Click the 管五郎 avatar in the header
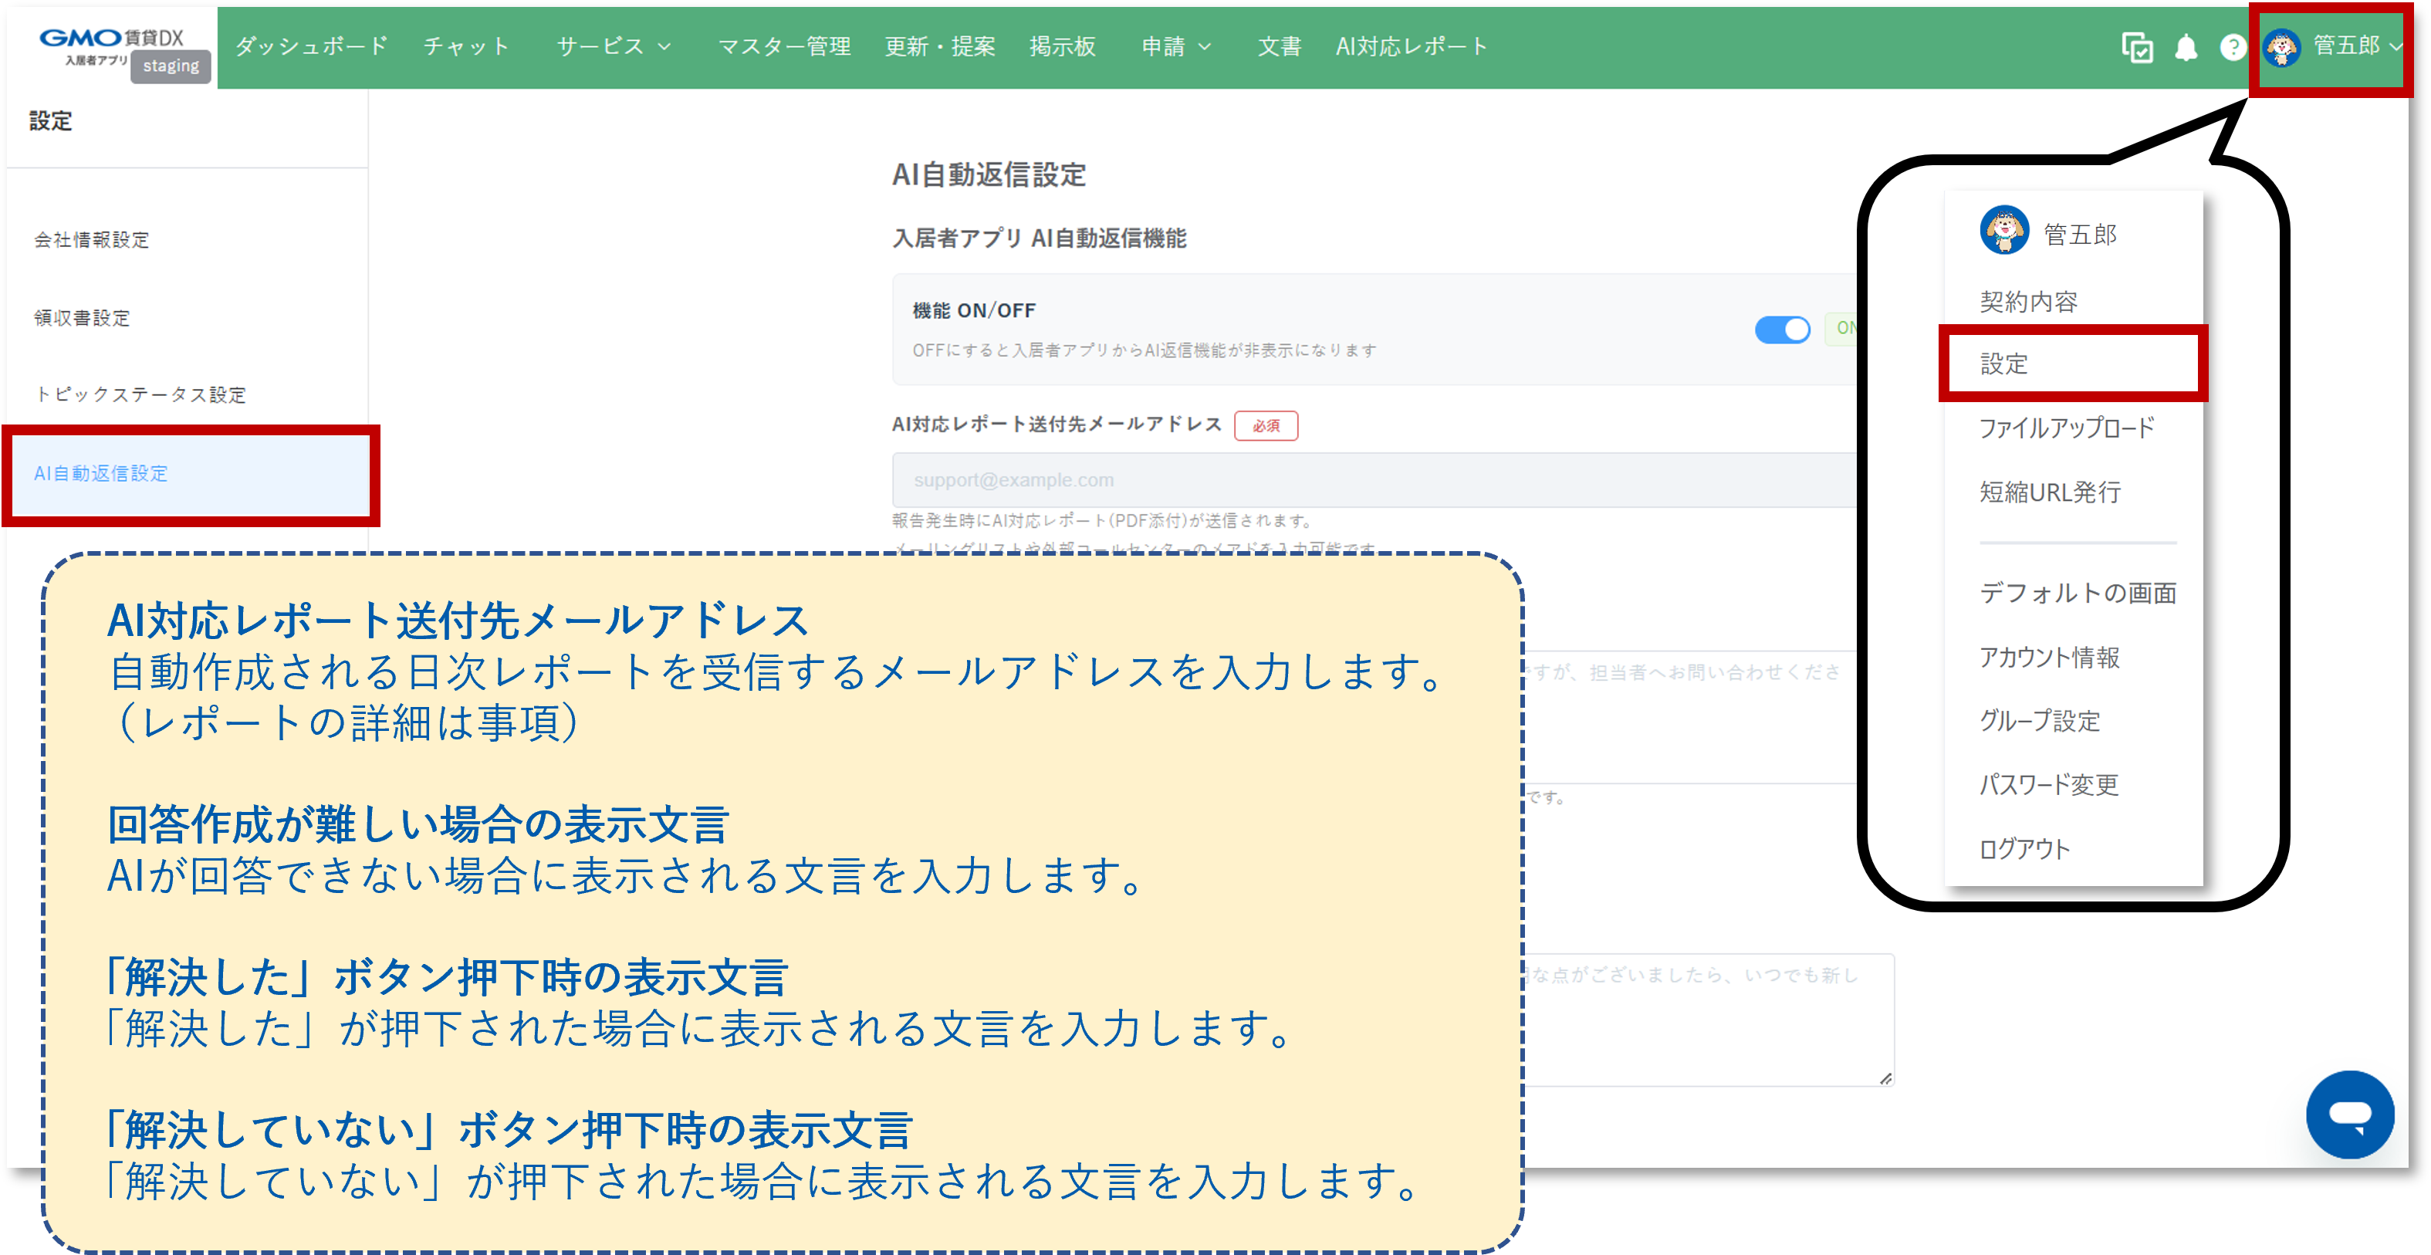The width and height of the screenshot is (2431, 1255). coord(2282,47)
